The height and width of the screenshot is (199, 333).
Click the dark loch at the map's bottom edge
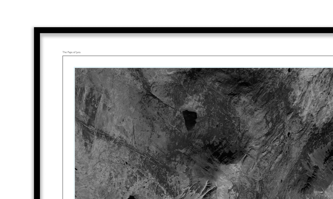pyautogui.click(x=131, y=197)
